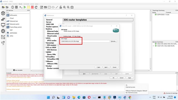Collapse the QEMU tree section
Image resolution: width=178 pixels, height=100 pixels.
45,52
